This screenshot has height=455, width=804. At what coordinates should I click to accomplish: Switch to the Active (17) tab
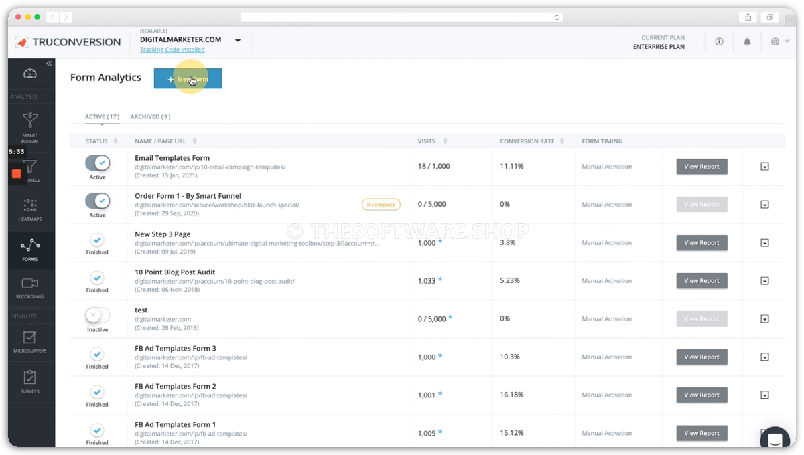[x=102, y=117]
